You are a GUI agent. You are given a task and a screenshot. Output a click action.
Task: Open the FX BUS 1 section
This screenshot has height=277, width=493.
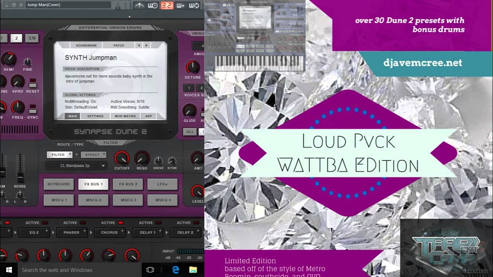[93, 184]
